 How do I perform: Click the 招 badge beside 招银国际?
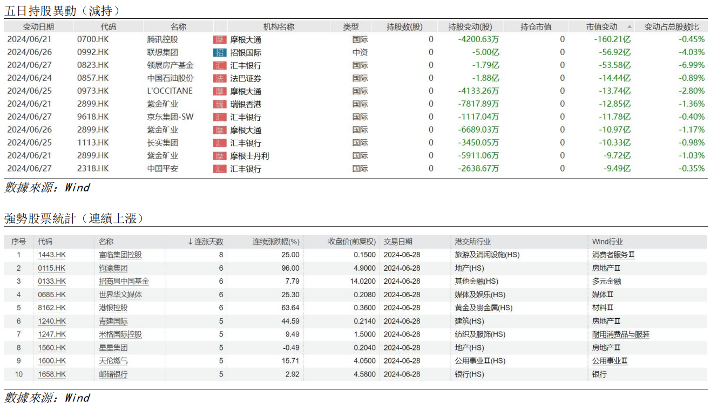pos(220,52)
